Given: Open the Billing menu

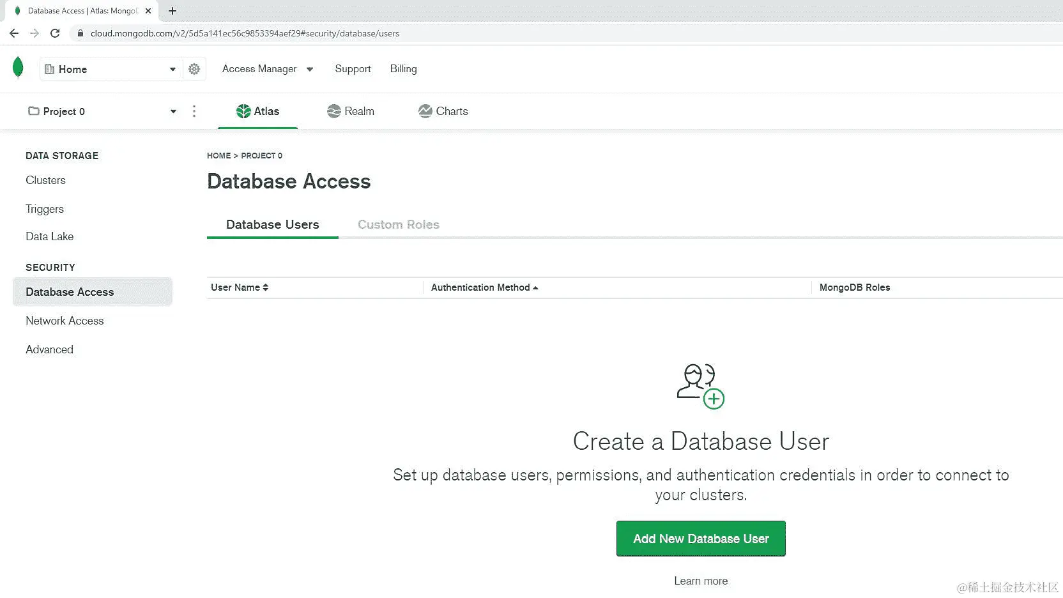Looking at the screenshot, I should 404,69.
